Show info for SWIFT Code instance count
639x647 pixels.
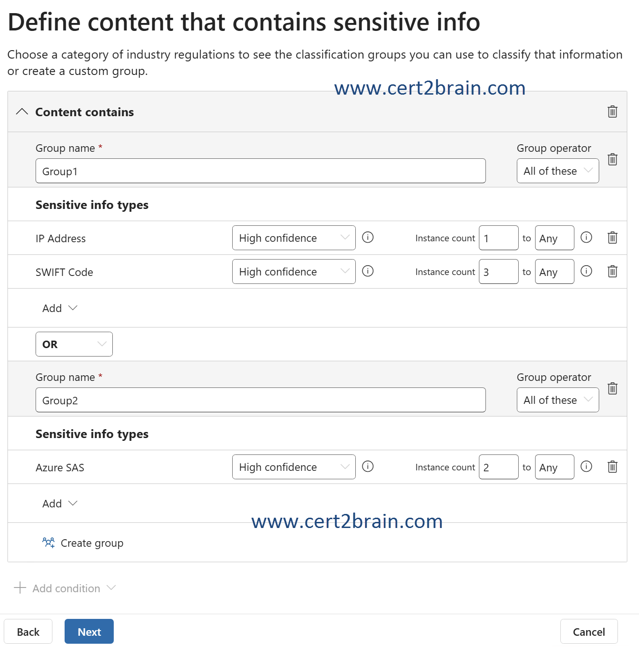click(586, 271)
